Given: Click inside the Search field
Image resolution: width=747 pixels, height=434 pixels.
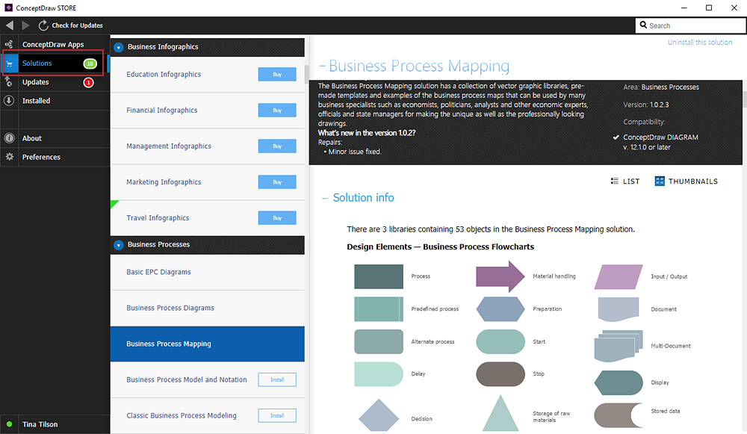Looking at the screenshot, I should [x=691, y=25].
